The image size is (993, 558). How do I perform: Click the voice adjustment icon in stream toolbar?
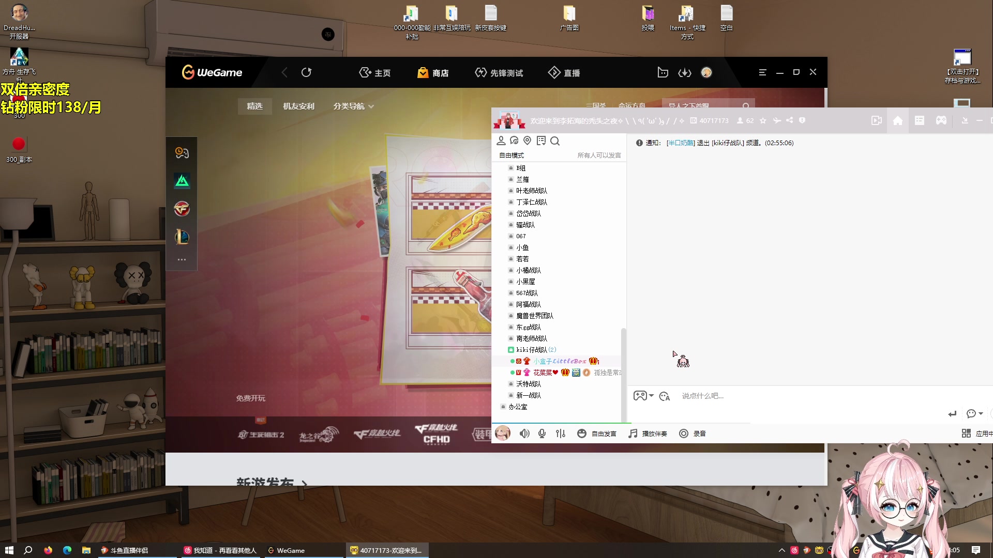click(x=560, y=433)
